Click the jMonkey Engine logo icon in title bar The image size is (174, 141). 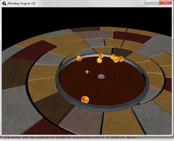[x=4, y=3]
